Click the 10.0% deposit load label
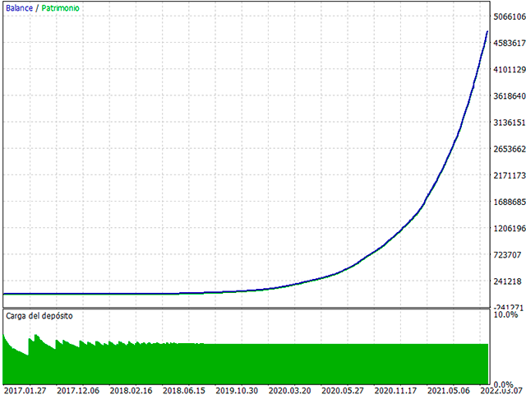This screenshot has height=395, width=526. [x=506, y=314]
